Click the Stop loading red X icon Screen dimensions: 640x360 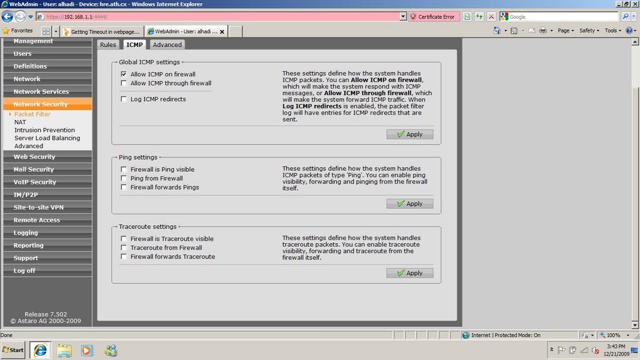491,17
